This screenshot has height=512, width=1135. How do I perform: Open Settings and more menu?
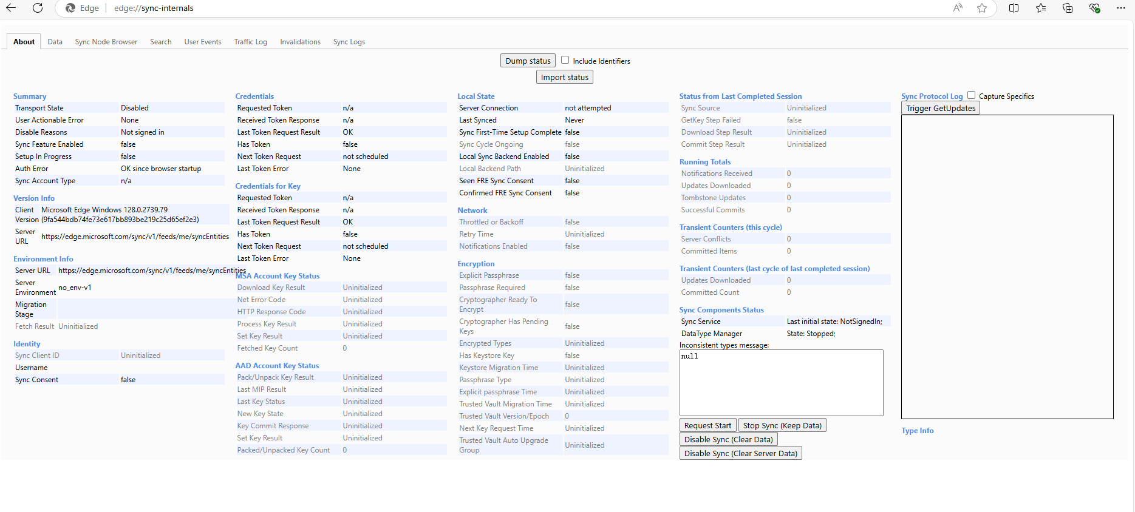pyautogui.click(x=1121, y=8)
